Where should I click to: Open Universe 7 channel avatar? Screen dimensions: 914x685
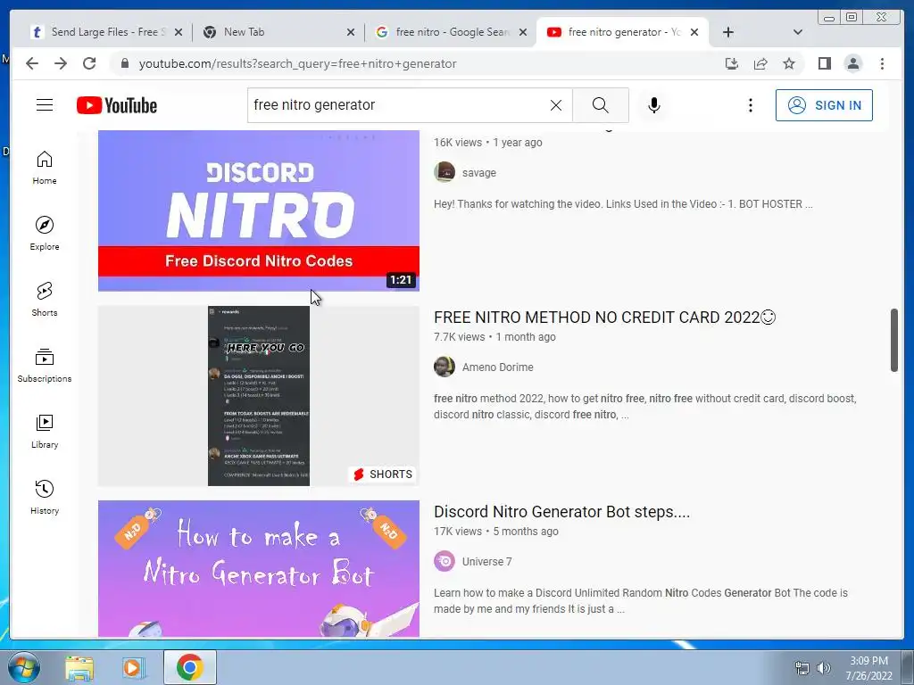(x=445, y=562)
